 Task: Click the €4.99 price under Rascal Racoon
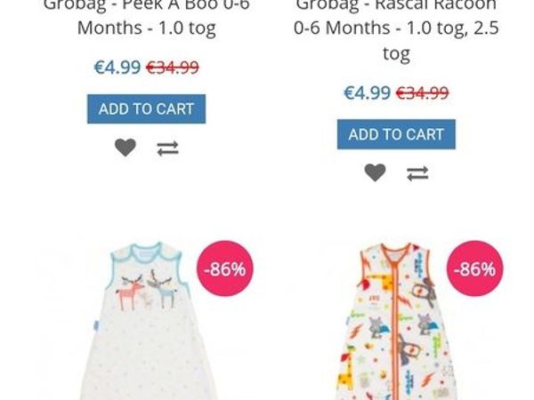(367, 92)
